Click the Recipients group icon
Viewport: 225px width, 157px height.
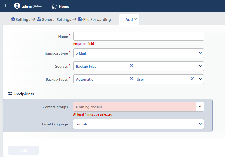point(10,94)
